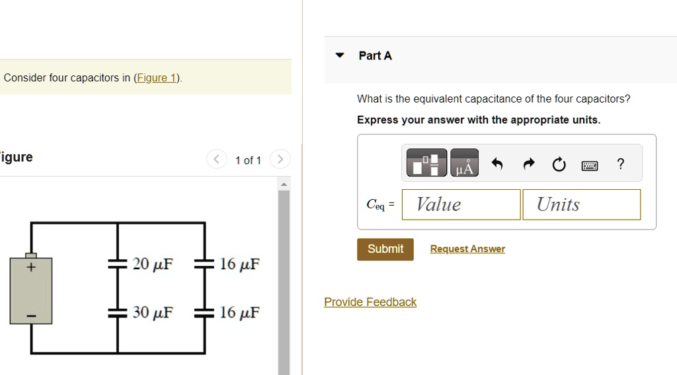Screen dimensions: 677x375
Task: Go to next figure arrow
Action: [x=280, y=159]
